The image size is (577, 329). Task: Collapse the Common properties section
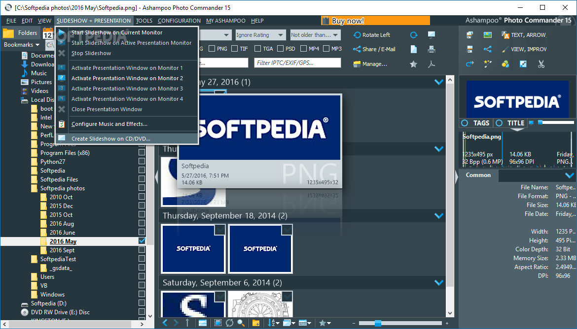pos(569,176)
